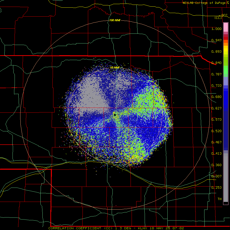Select the 1.000 value on the color scale

tap(216, 29)
